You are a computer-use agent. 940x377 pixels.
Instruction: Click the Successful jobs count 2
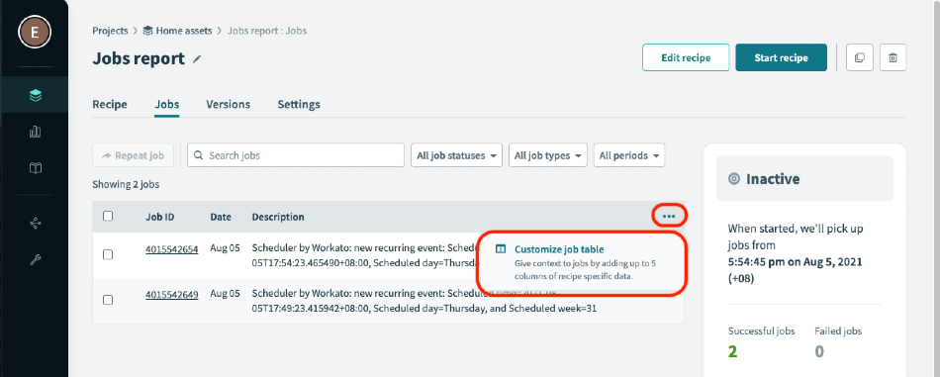[732, 351]
